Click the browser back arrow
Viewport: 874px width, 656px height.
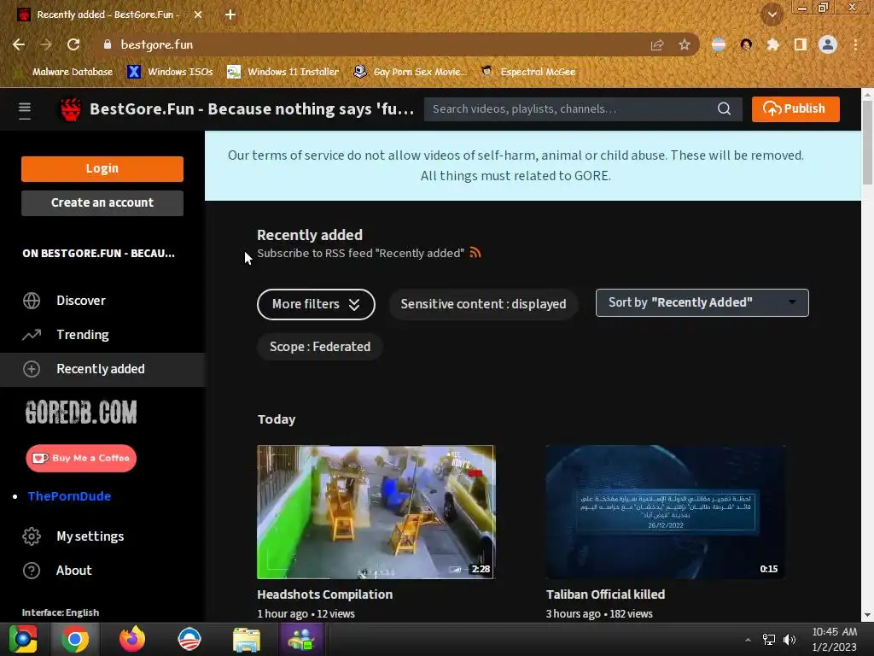[19, 44]
